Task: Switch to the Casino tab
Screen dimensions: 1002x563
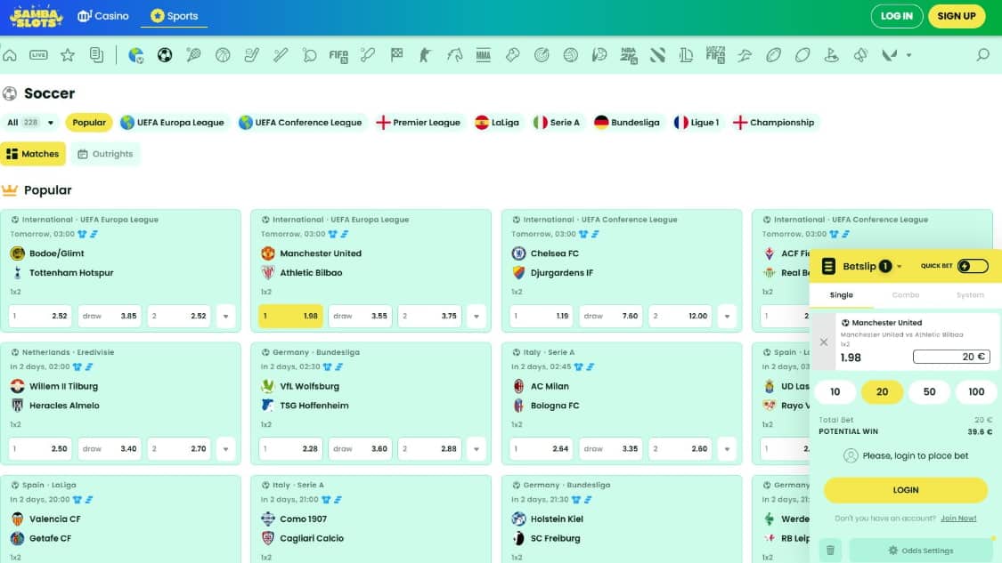Action: pyautogui.click(x=103, y=16)
